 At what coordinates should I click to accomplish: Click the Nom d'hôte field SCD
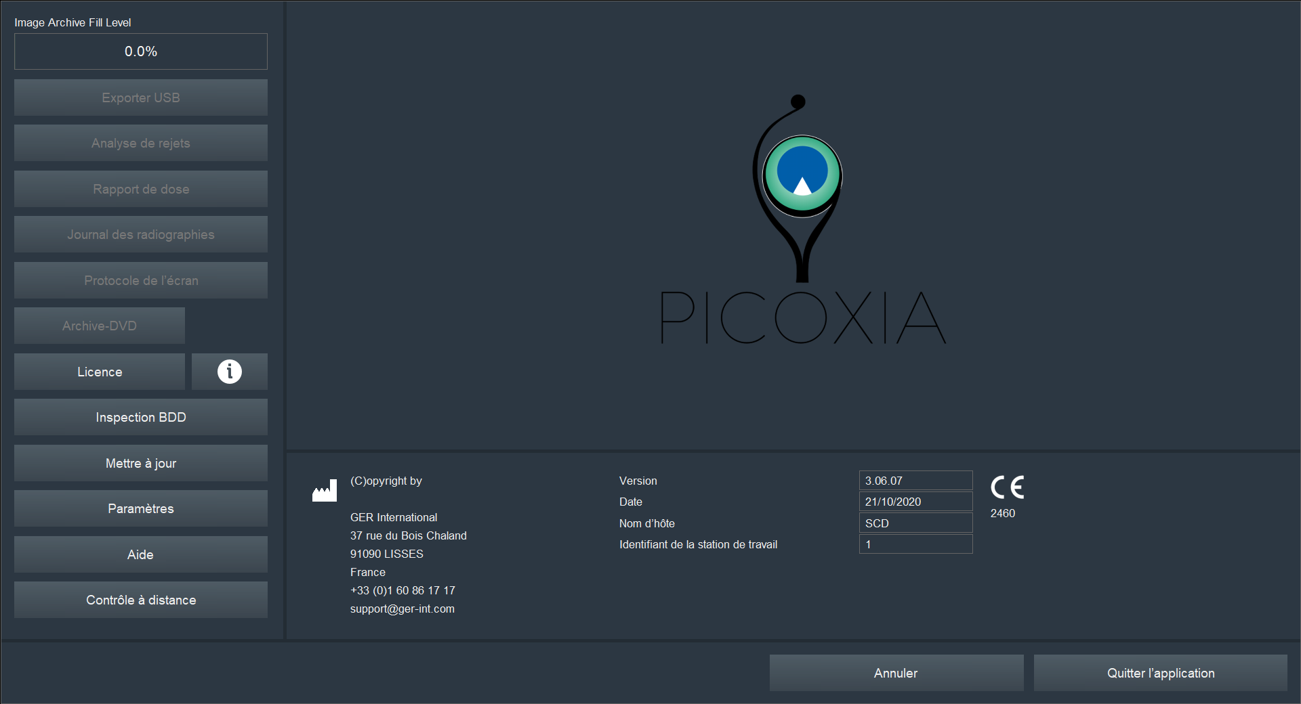[x=916, y=523]
